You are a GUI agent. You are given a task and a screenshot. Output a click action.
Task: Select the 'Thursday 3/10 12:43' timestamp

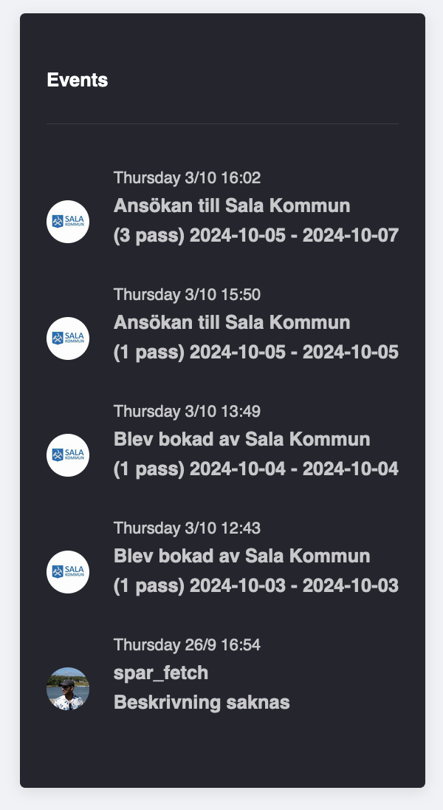click(x=187, y=528)
